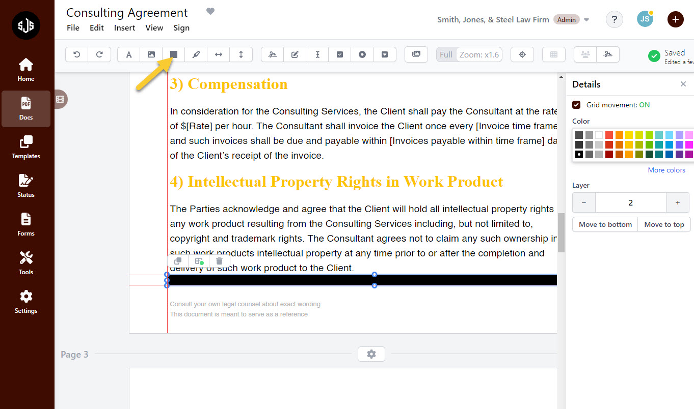Open the View menu
Viewport: 694px width, 409px height.
pos(154,28)
